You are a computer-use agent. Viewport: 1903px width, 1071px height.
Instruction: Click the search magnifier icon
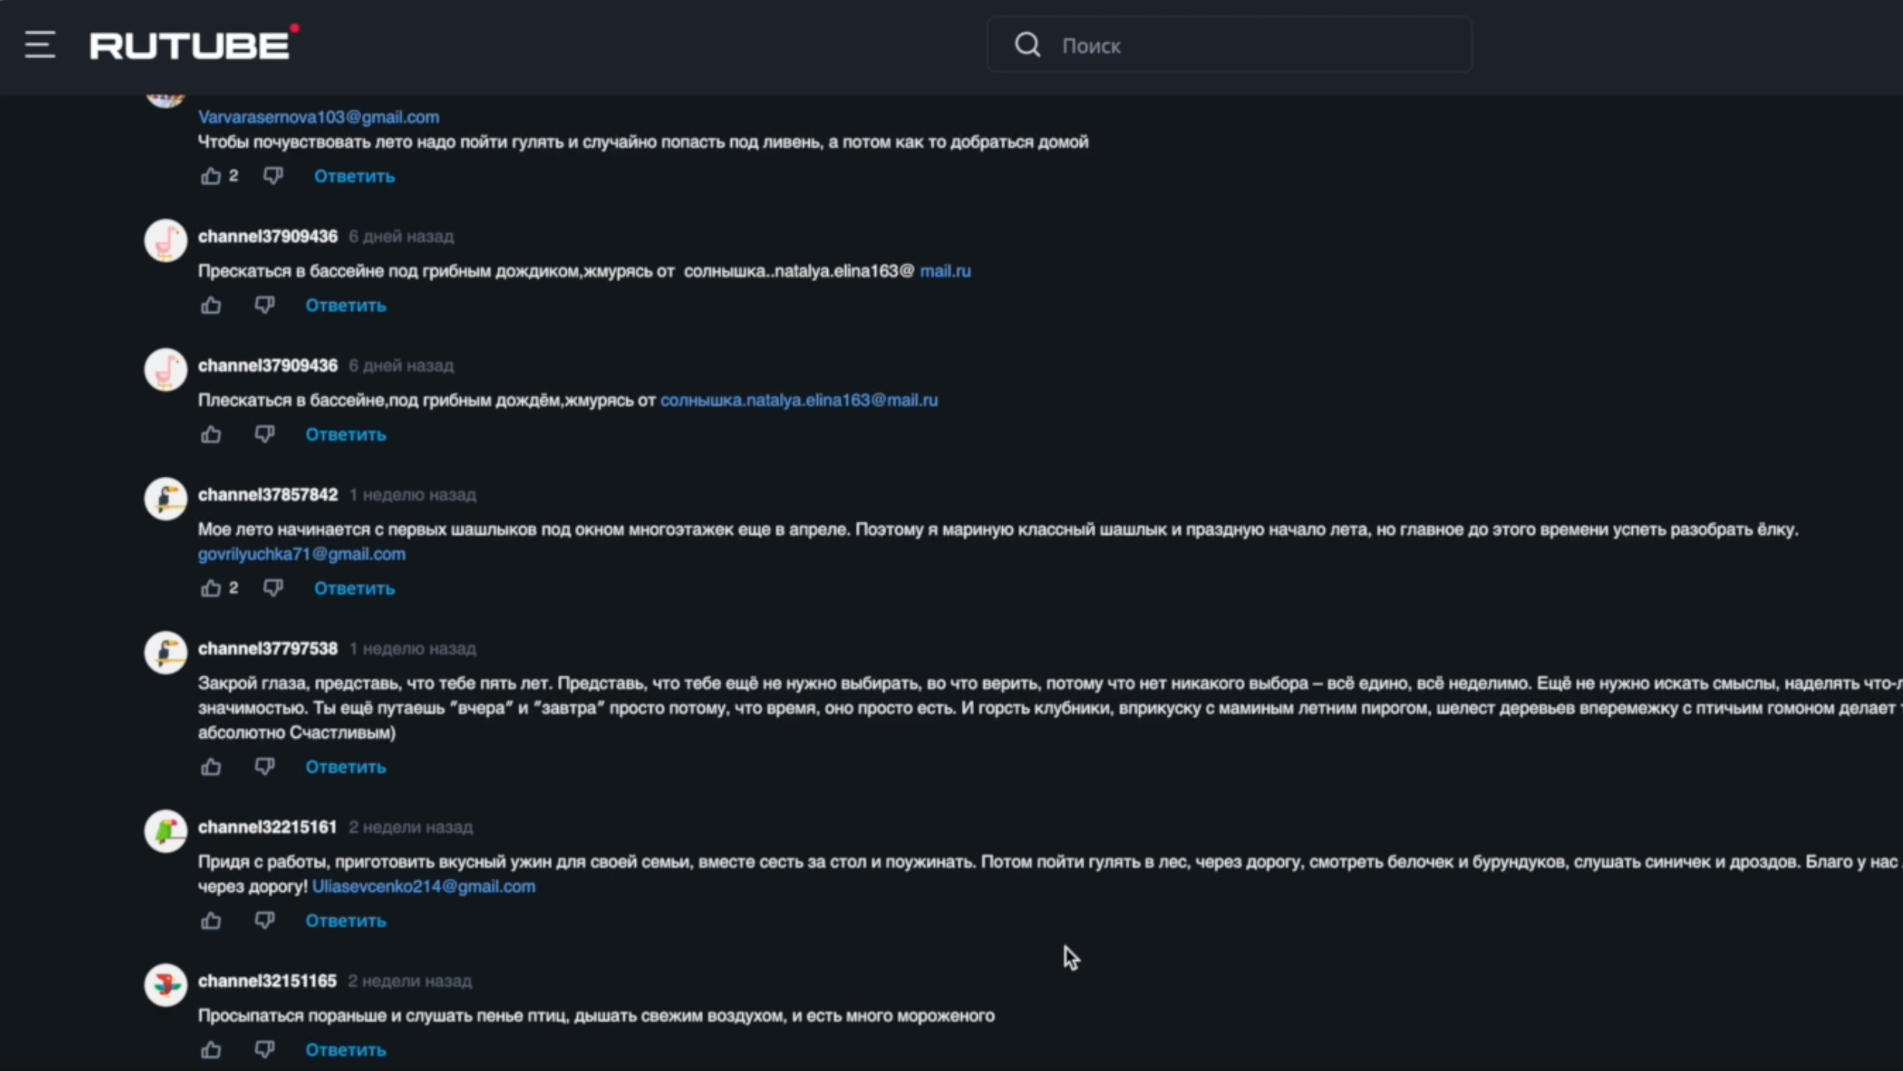pos(1027,45)
